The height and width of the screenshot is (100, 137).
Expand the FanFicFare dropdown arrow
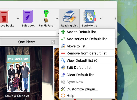click(x=57, y=19)
